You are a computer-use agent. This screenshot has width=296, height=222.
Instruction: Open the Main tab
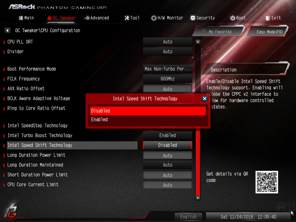27,18
